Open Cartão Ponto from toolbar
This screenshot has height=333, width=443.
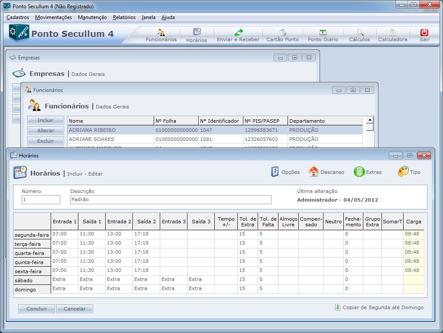(282, 36)
